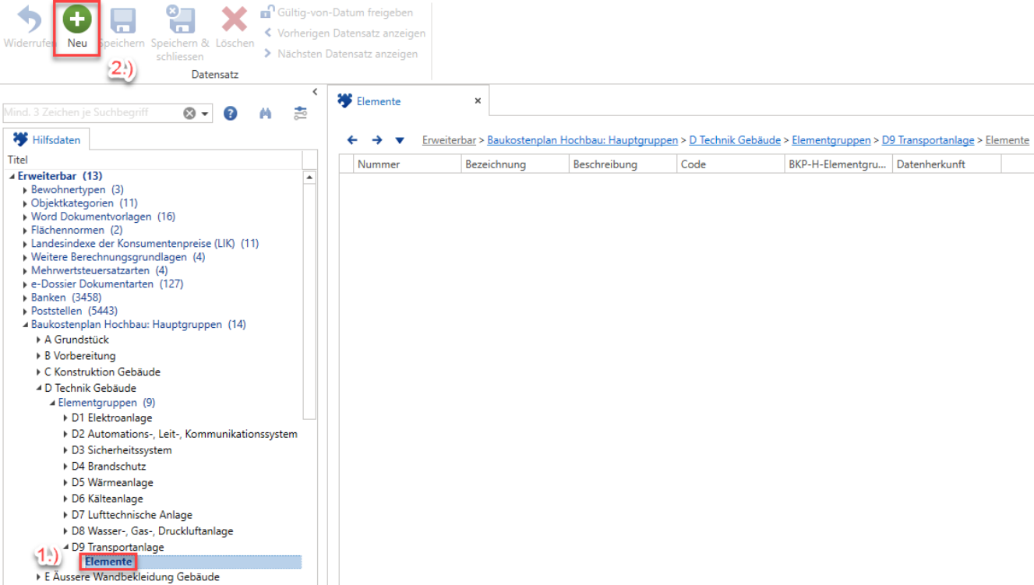Close the Elemente tab

point(478,101)
